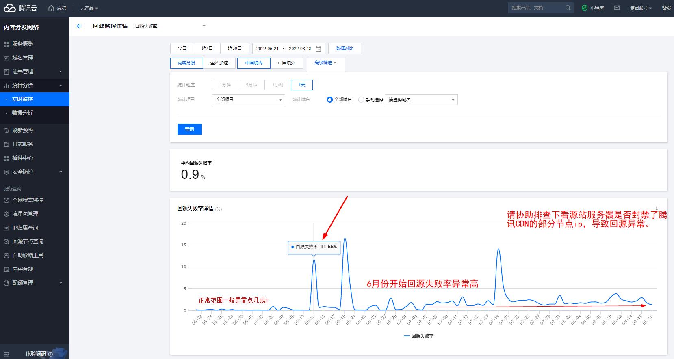This screenshot has height=359, width=674.
Task: Open 数据分析 in the sidebar
Action: coord(22,113)
